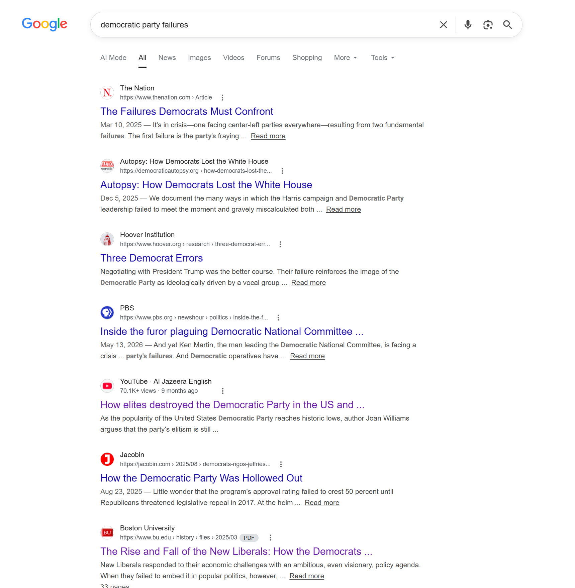Click into the search query input field
575x588 pixels.
[264, 25]
